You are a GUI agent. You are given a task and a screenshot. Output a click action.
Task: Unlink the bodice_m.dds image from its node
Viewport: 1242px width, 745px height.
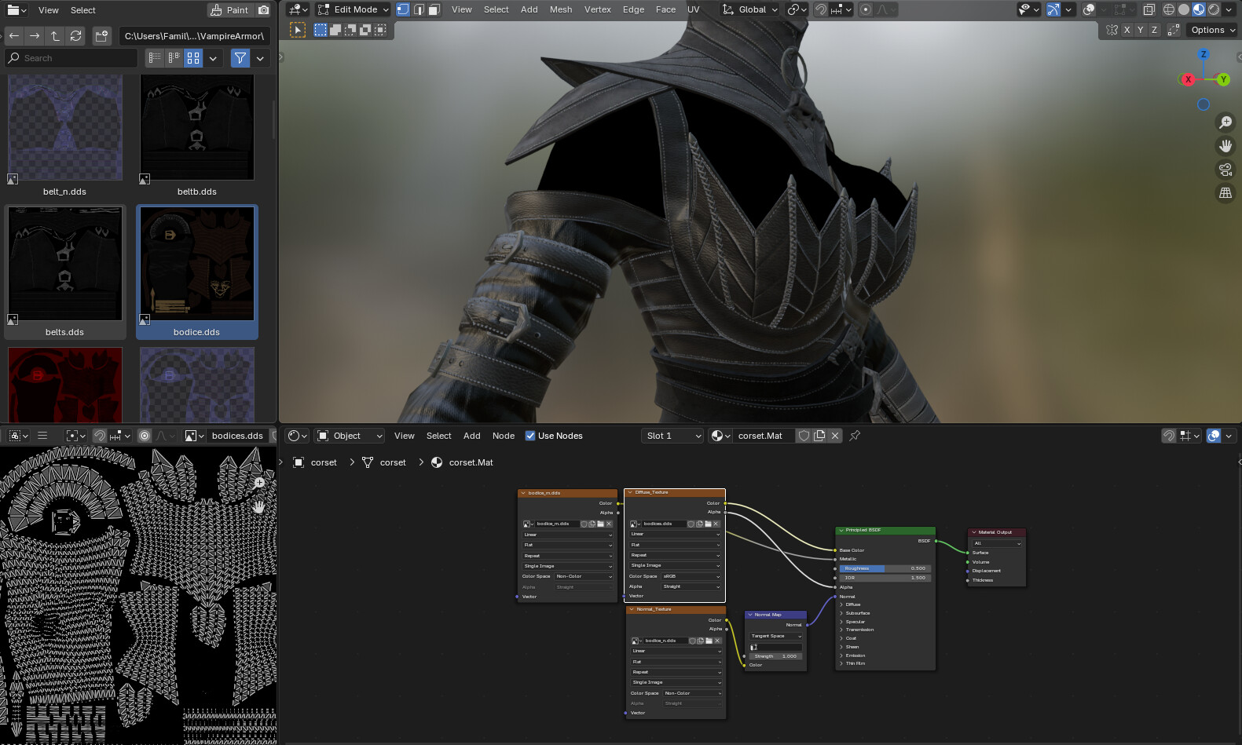tap(608, 524)
